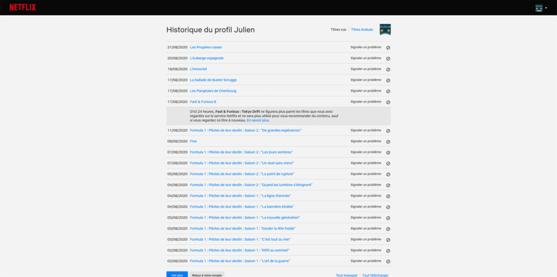Hide episode "La nouvelle génération"

[388, 218]
